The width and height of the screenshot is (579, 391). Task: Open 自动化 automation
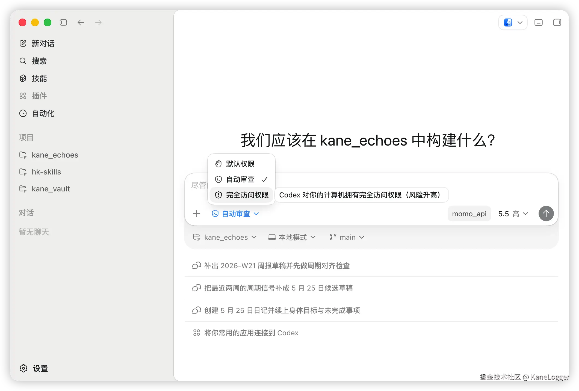(37, 113)
